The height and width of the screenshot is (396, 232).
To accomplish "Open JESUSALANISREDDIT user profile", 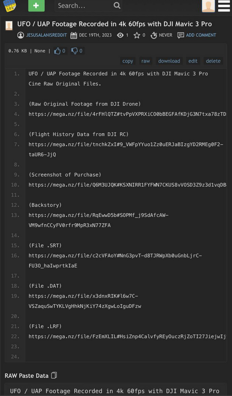I will (x=47, y=35).
